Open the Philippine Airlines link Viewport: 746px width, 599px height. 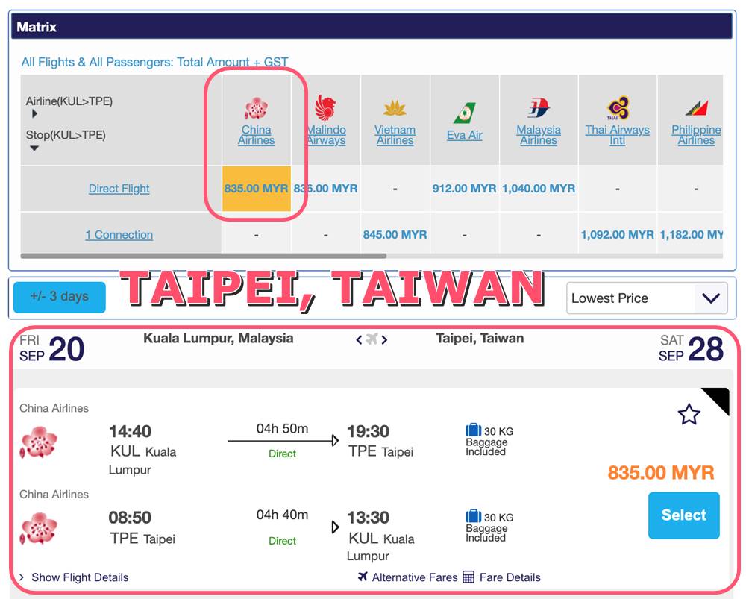pos(697,135)
